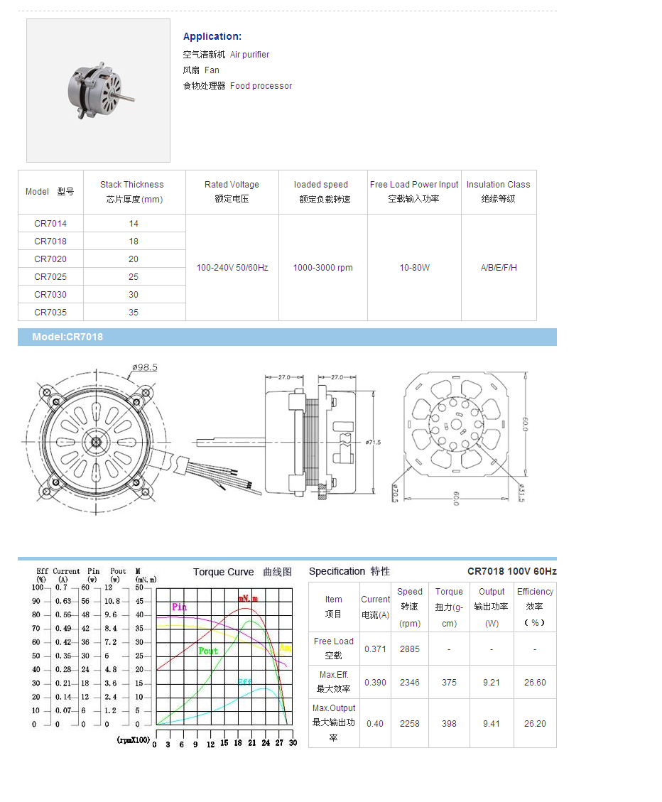Click the cyan "Eff" curve label

point(245,682)
